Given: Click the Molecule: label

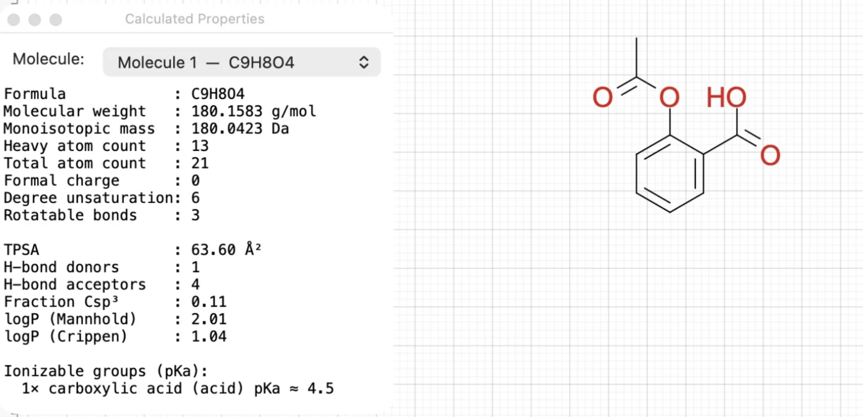Looking at the screenshot, I should point(48,59).
